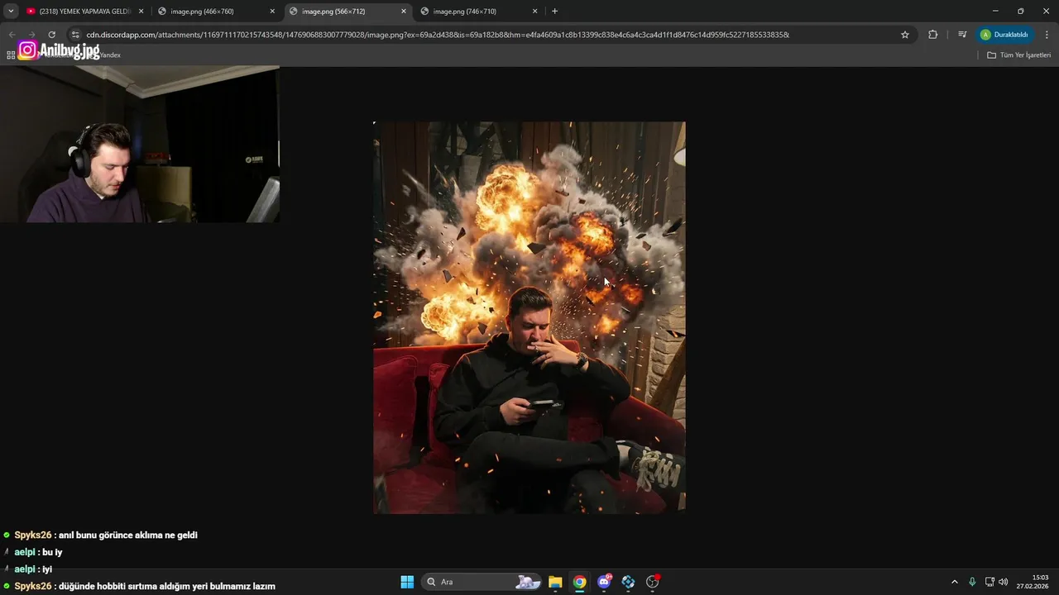
Task: Open the Tüm Yer İşaretleri bookmarks folder
Action: (x=1019, y=55)
